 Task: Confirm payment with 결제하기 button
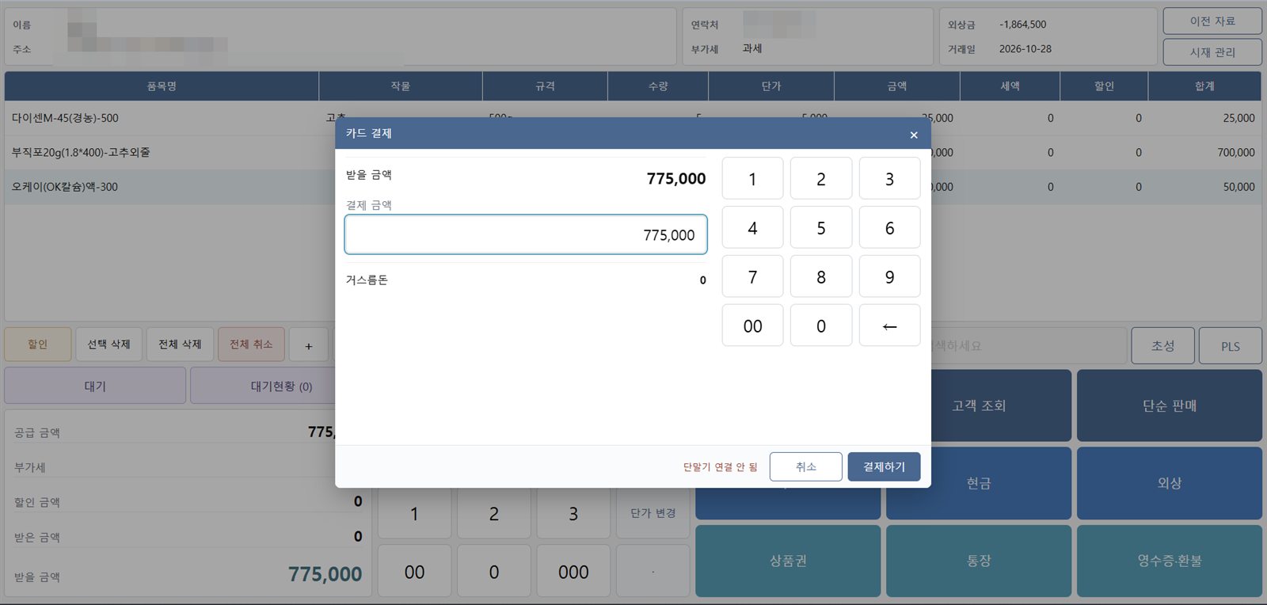884,466
